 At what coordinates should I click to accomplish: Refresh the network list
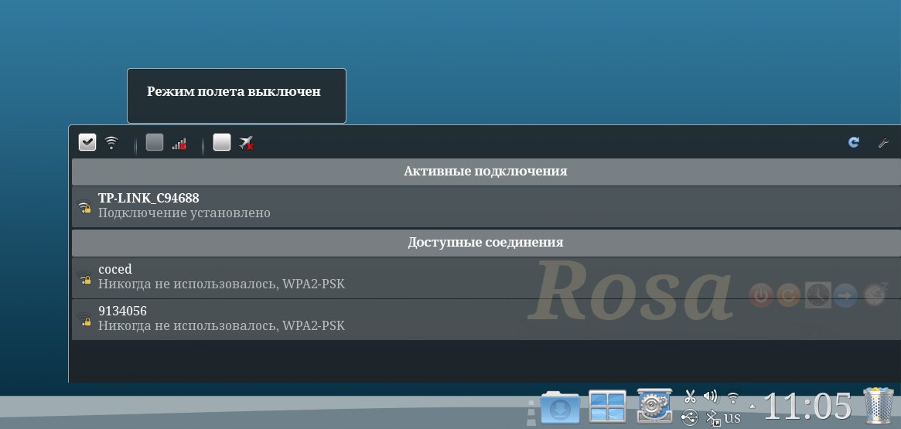(x=854, y=142)
